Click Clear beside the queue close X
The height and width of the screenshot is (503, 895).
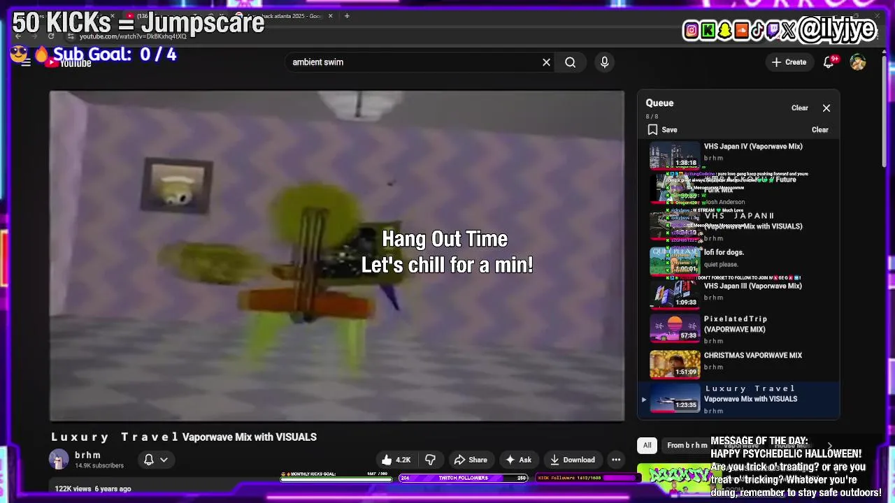(800, 108)
